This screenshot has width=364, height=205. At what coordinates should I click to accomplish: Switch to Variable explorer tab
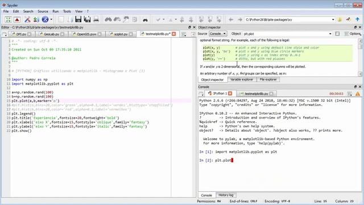[x=242, y=80]
